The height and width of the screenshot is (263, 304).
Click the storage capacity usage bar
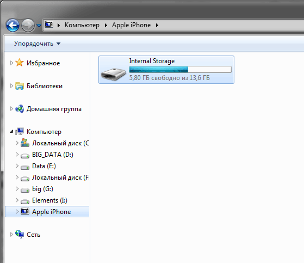(x=181, y=70)
